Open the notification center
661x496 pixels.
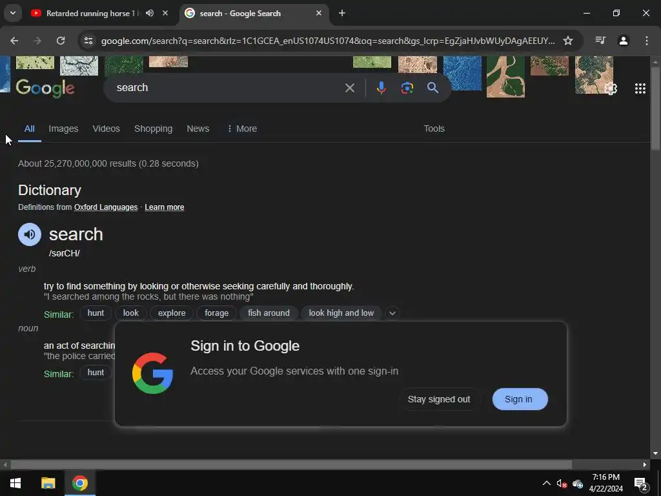[641, 484]
